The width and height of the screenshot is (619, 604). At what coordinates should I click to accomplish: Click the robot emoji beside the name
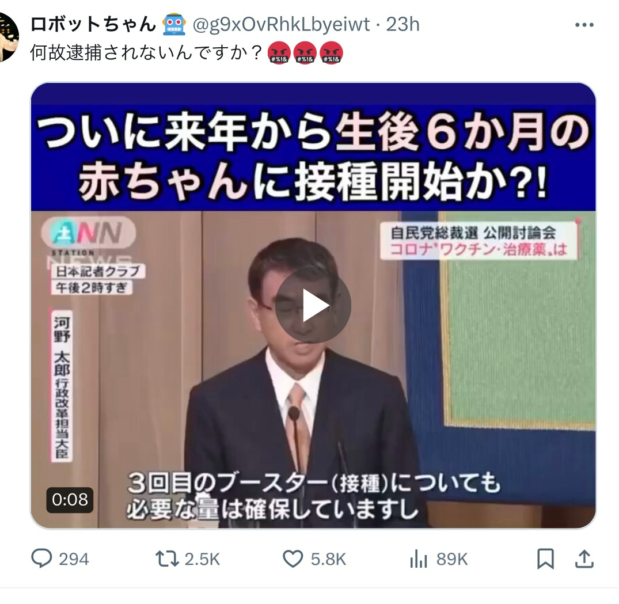click(x=174, y=25)
